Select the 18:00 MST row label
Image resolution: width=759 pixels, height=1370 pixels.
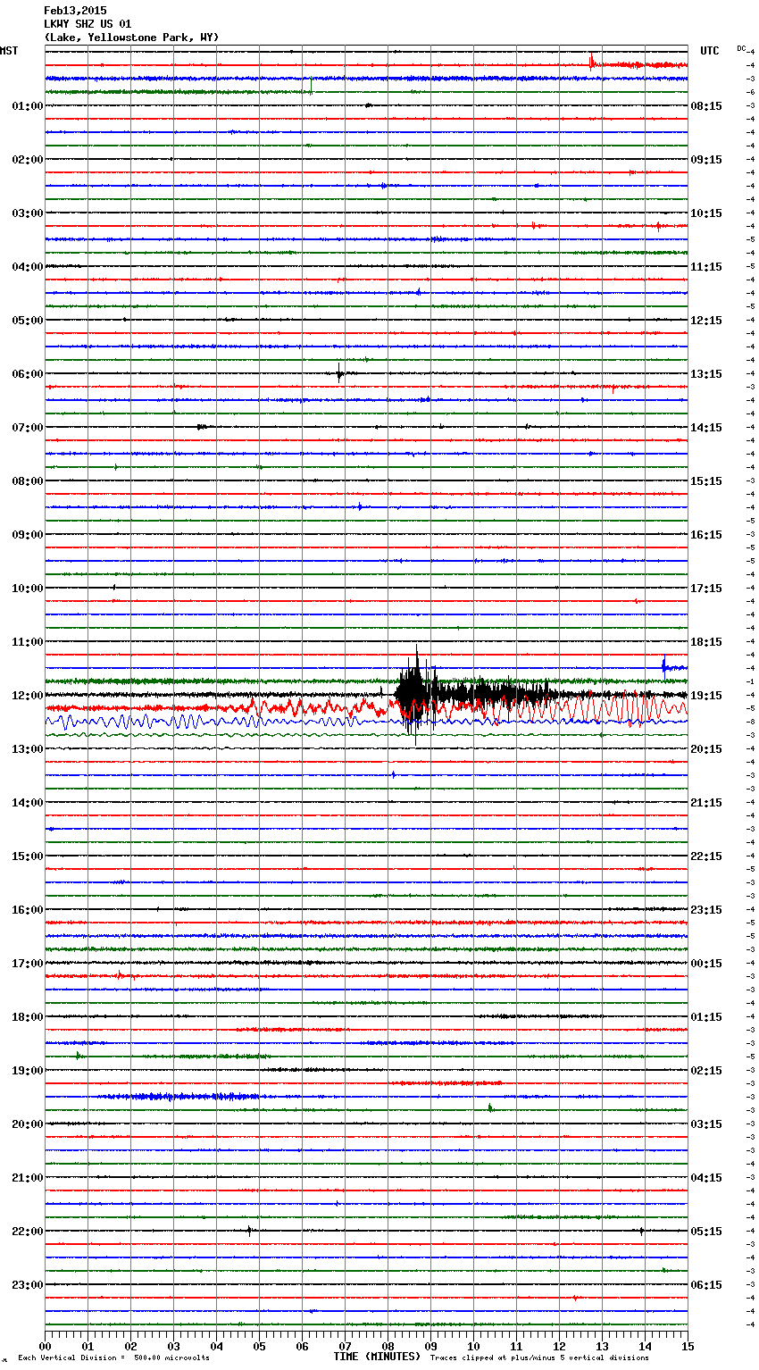coord(28,1017)
